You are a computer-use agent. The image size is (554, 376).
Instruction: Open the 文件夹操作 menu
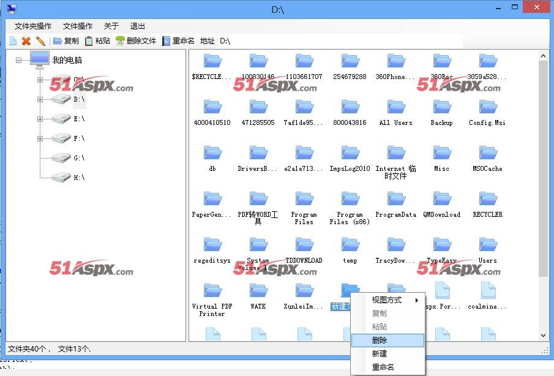(x=33, y=26)
